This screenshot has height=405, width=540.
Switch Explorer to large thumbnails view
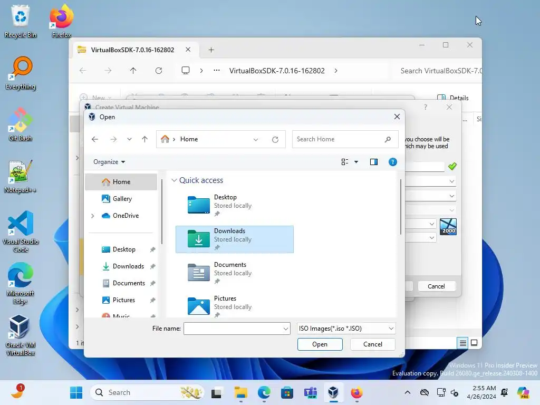click(x=474, y=343)
